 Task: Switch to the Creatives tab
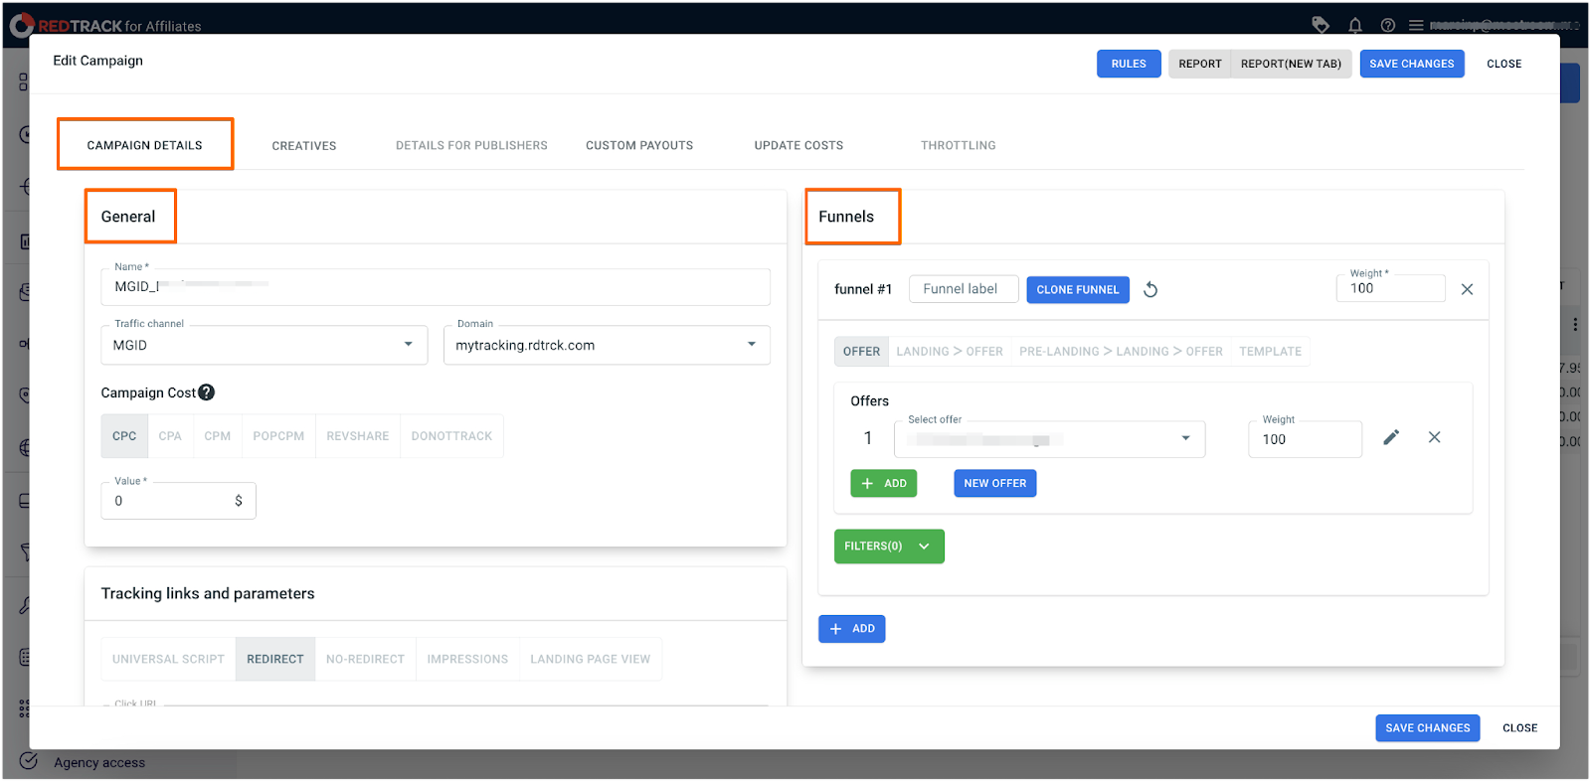(x=304, y=146)
